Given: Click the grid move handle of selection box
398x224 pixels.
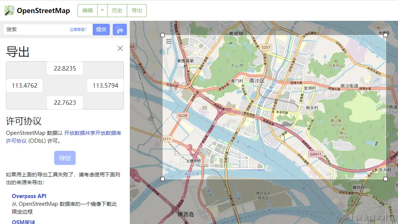Looking at the screenshot, I should [169, 42].
